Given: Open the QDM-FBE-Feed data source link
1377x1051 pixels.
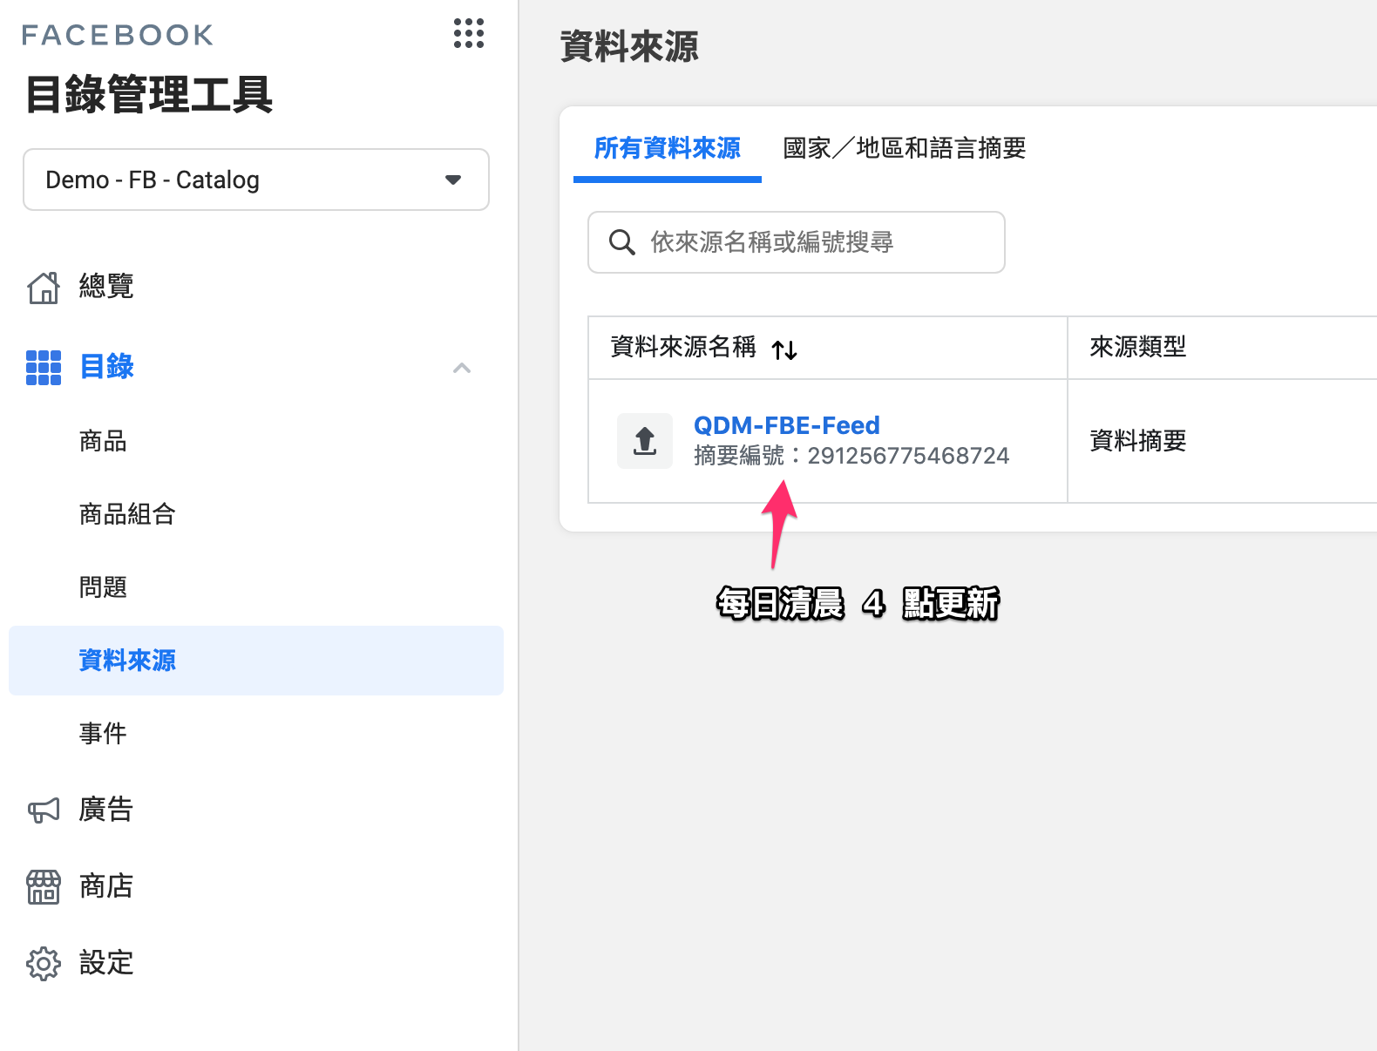Looking at the screenshot, I should coord(787,425).
